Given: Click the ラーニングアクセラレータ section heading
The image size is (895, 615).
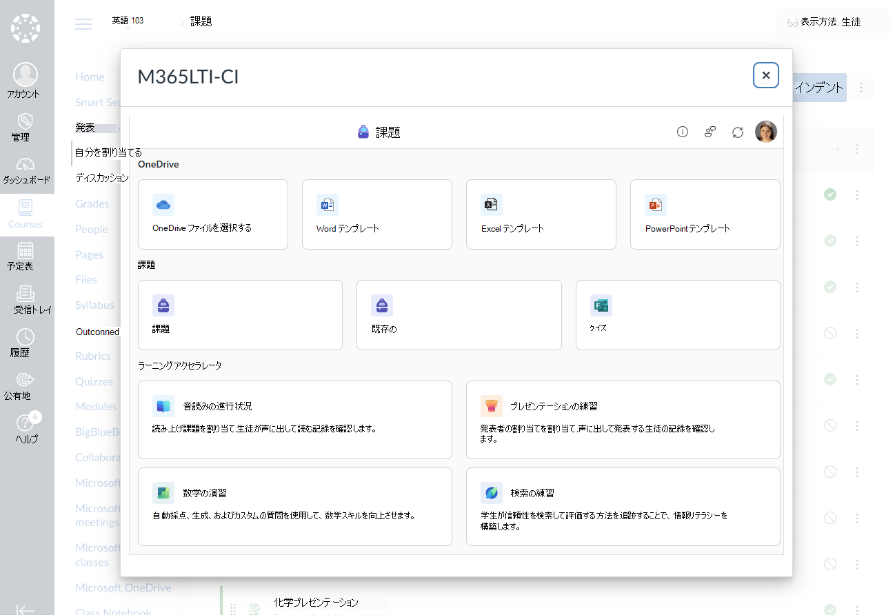Looking at the screenshot, I should [x=180, y=365].
